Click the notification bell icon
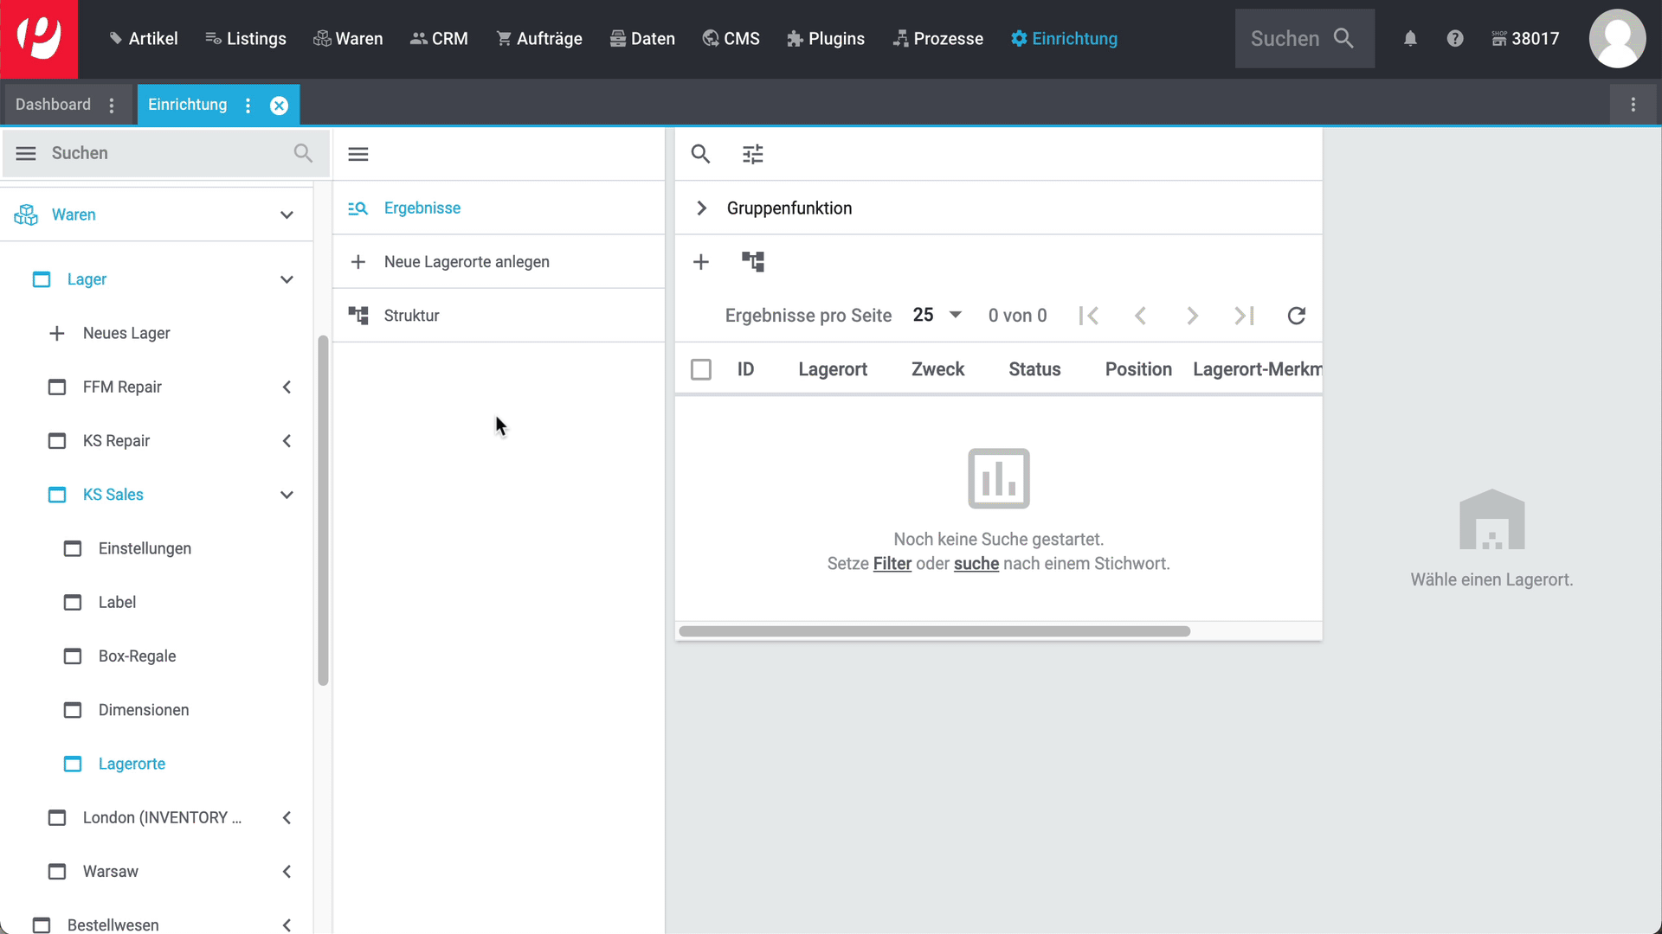 pos(1410,39)
